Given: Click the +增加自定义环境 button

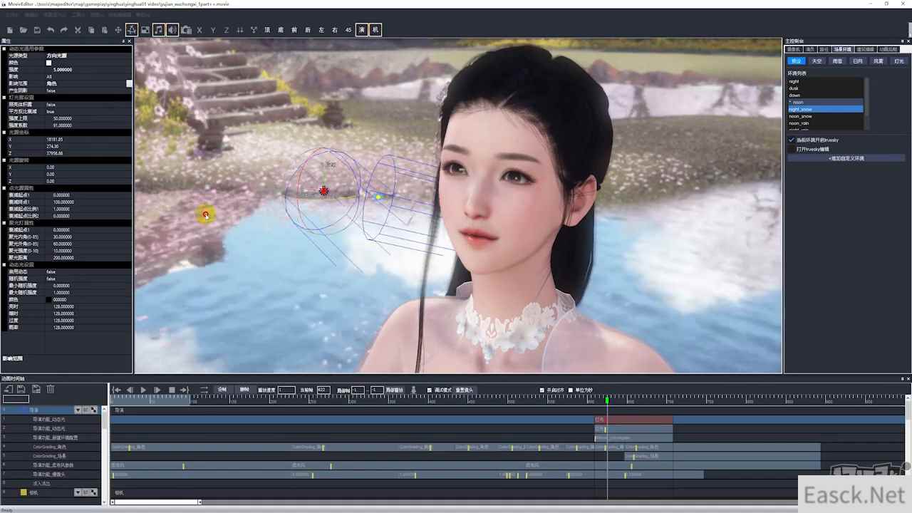Looking at the screenshot, I should click(x=846, y=158).
